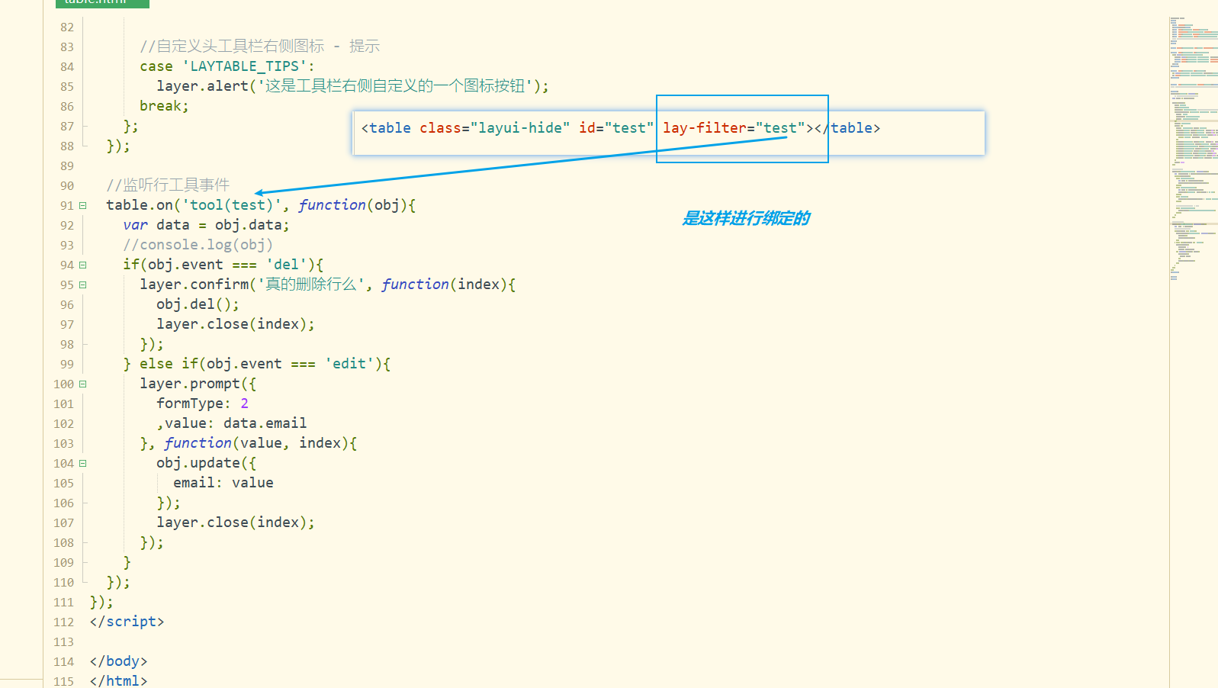The width and height of the screenshot is (1218, 688).
Task: Click the obj.del(); statement
Action: tap(198, 304)
